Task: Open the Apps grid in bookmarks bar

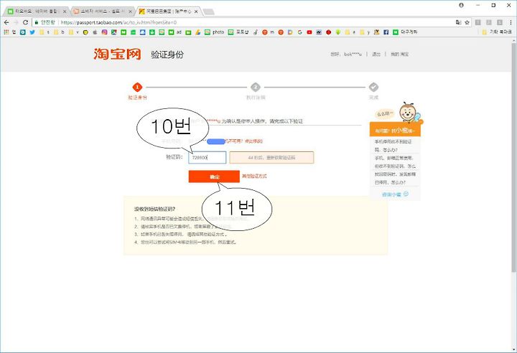Action: pos(6,32)
